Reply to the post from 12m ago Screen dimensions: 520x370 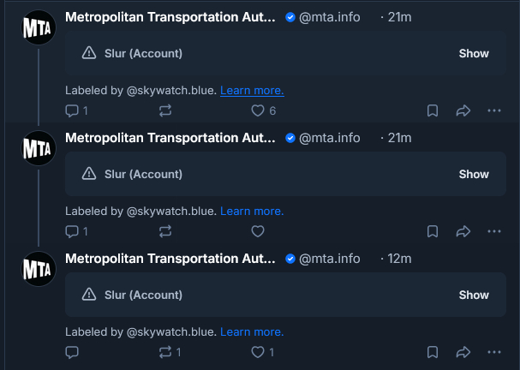[73, 352]
